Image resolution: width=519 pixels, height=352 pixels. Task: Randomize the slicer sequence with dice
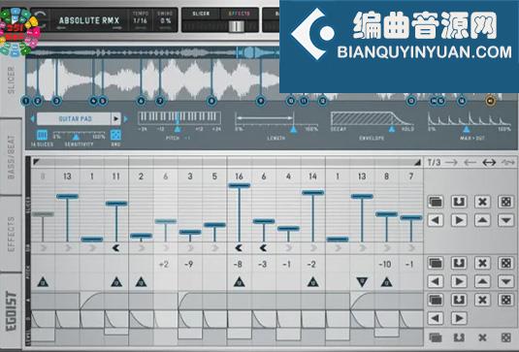506,202
